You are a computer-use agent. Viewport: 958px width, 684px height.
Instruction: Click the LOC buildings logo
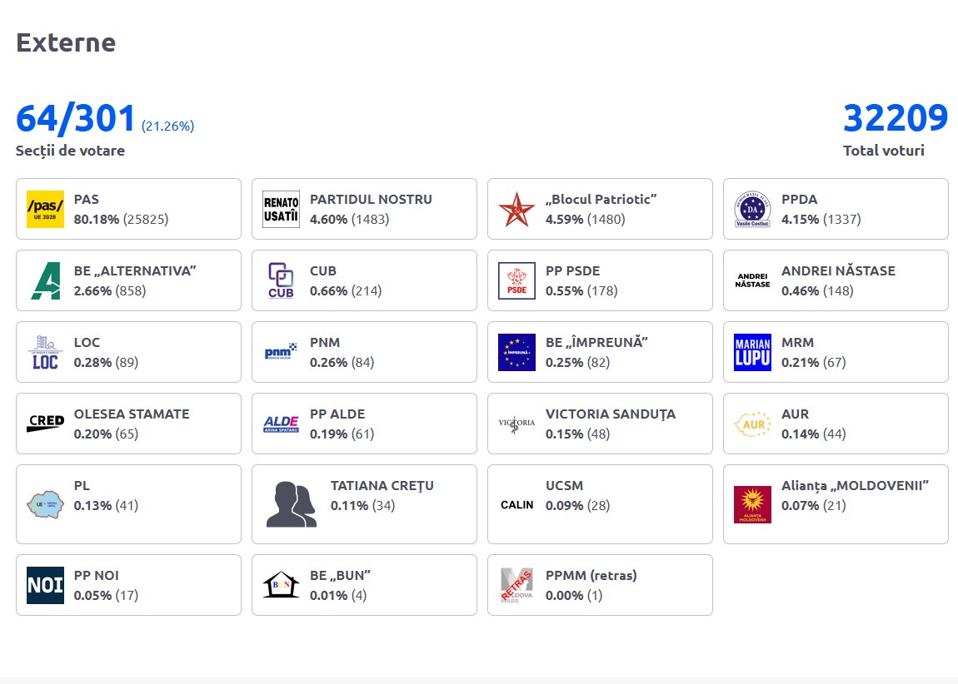click(45, 352)
